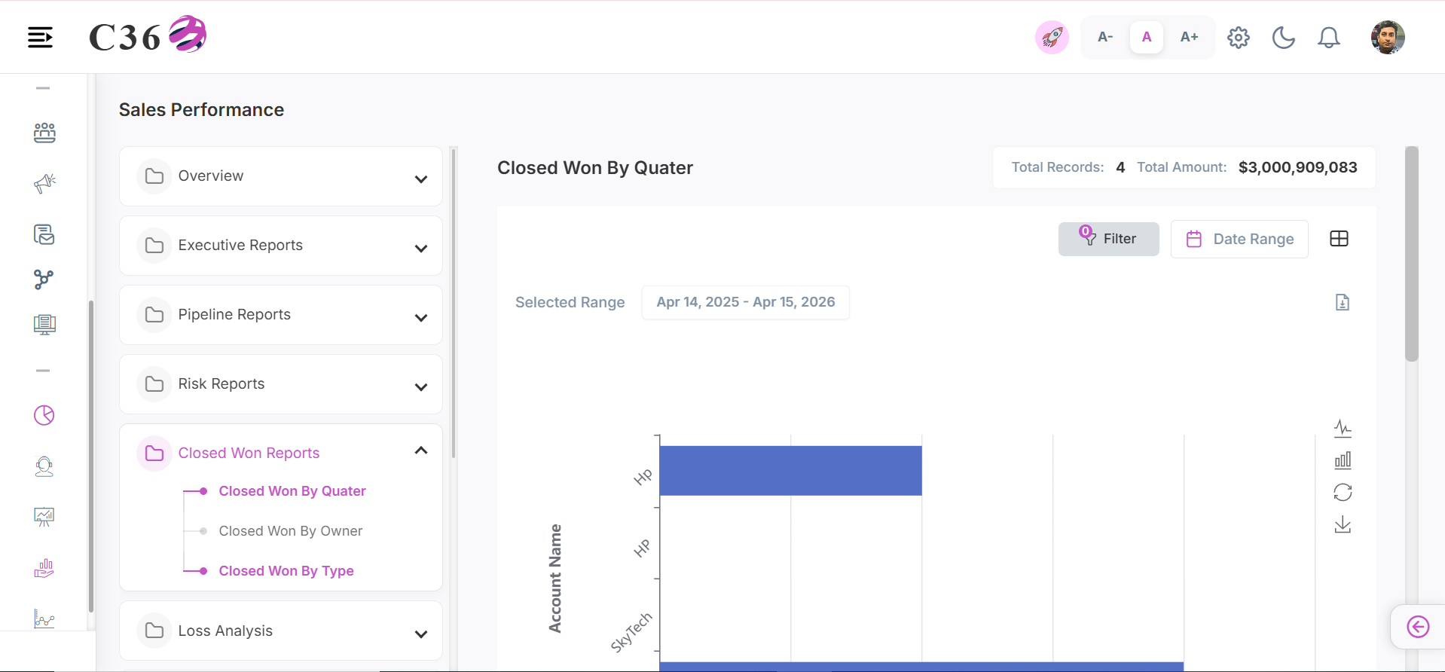Open the workflow branch sidebar icon
1445x672 pixels.
(44, 279)
